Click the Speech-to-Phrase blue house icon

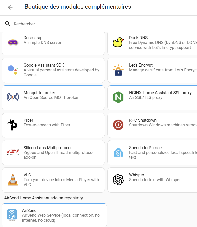tap(118, 152)
